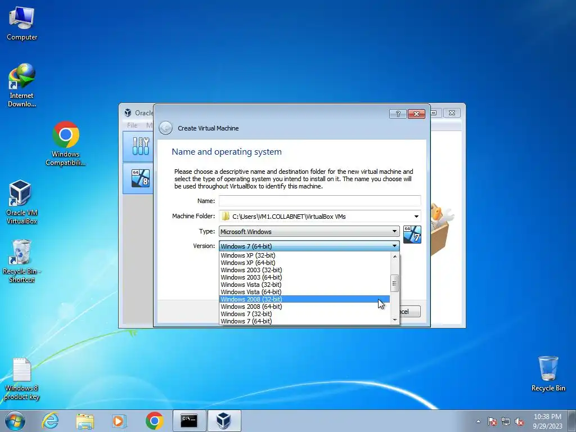Pick Windows Vista (32-bit) option
Image resolution: width=576 pixels, height=432 pixels.
click(304, 285)
